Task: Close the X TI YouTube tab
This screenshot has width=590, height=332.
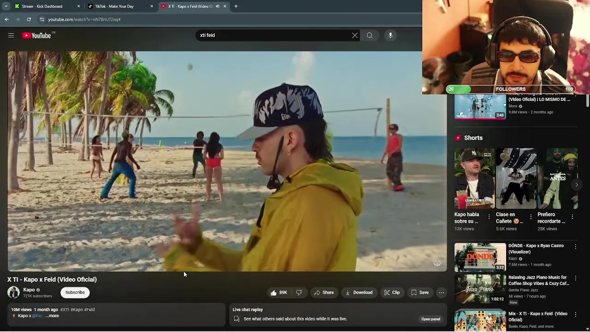Action: (x=225, y=6)
